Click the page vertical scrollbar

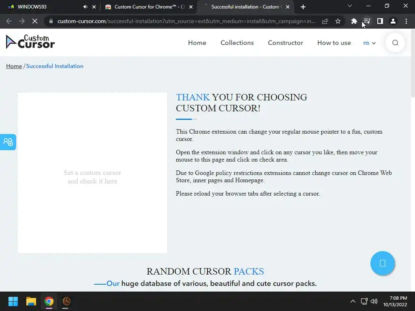413,64
